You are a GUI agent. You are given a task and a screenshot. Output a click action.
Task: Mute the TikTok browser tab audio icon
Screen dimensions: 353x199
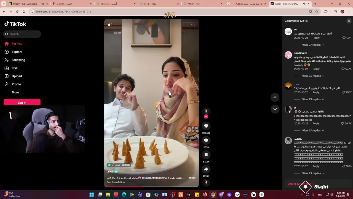[x=304, y=4]
